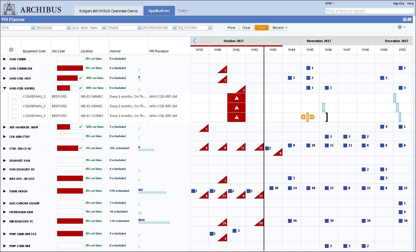Click the warning triangle on COILREFAHU_3 in W41
Viewport: 416px width, 252px height.
[x=236, y=117]
